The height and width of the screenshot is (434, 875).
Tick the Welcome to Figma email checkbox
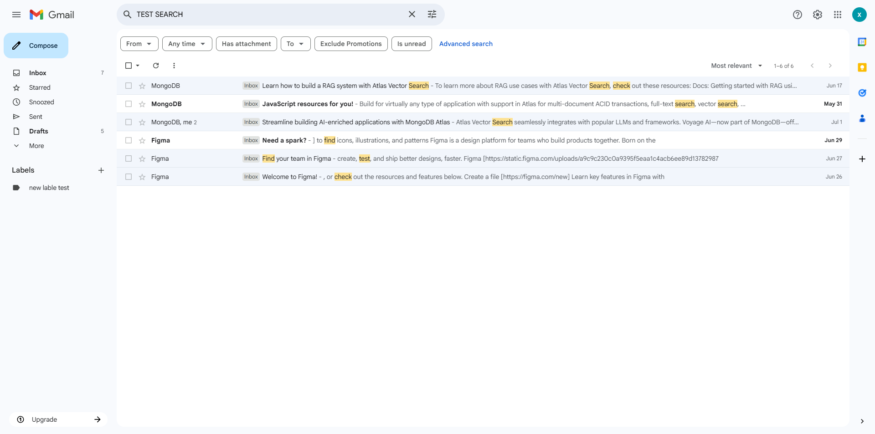[129, 177]
